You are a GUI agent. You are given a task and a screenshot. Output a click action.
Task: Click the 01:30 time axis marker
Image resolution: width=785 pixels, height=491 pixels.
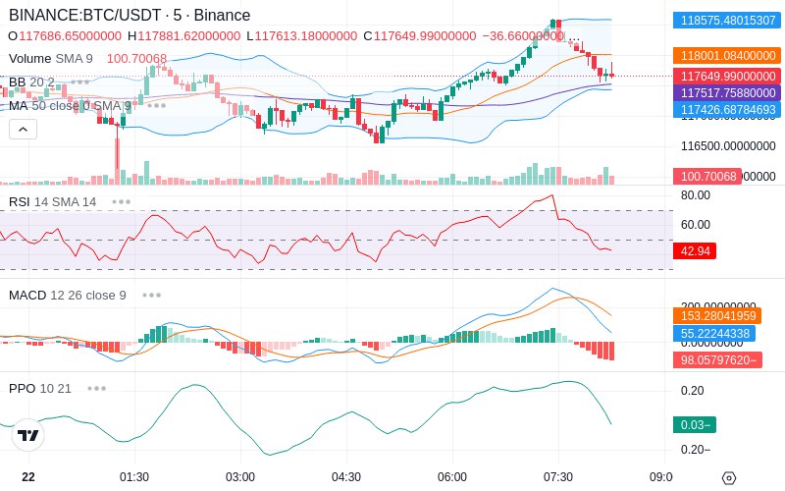tap(134, 477)
